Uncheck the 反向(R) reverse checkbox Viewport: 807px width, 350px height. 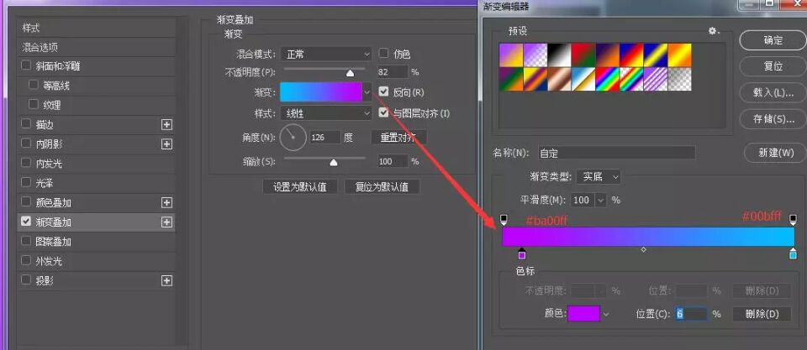click(x=383, y=91)
